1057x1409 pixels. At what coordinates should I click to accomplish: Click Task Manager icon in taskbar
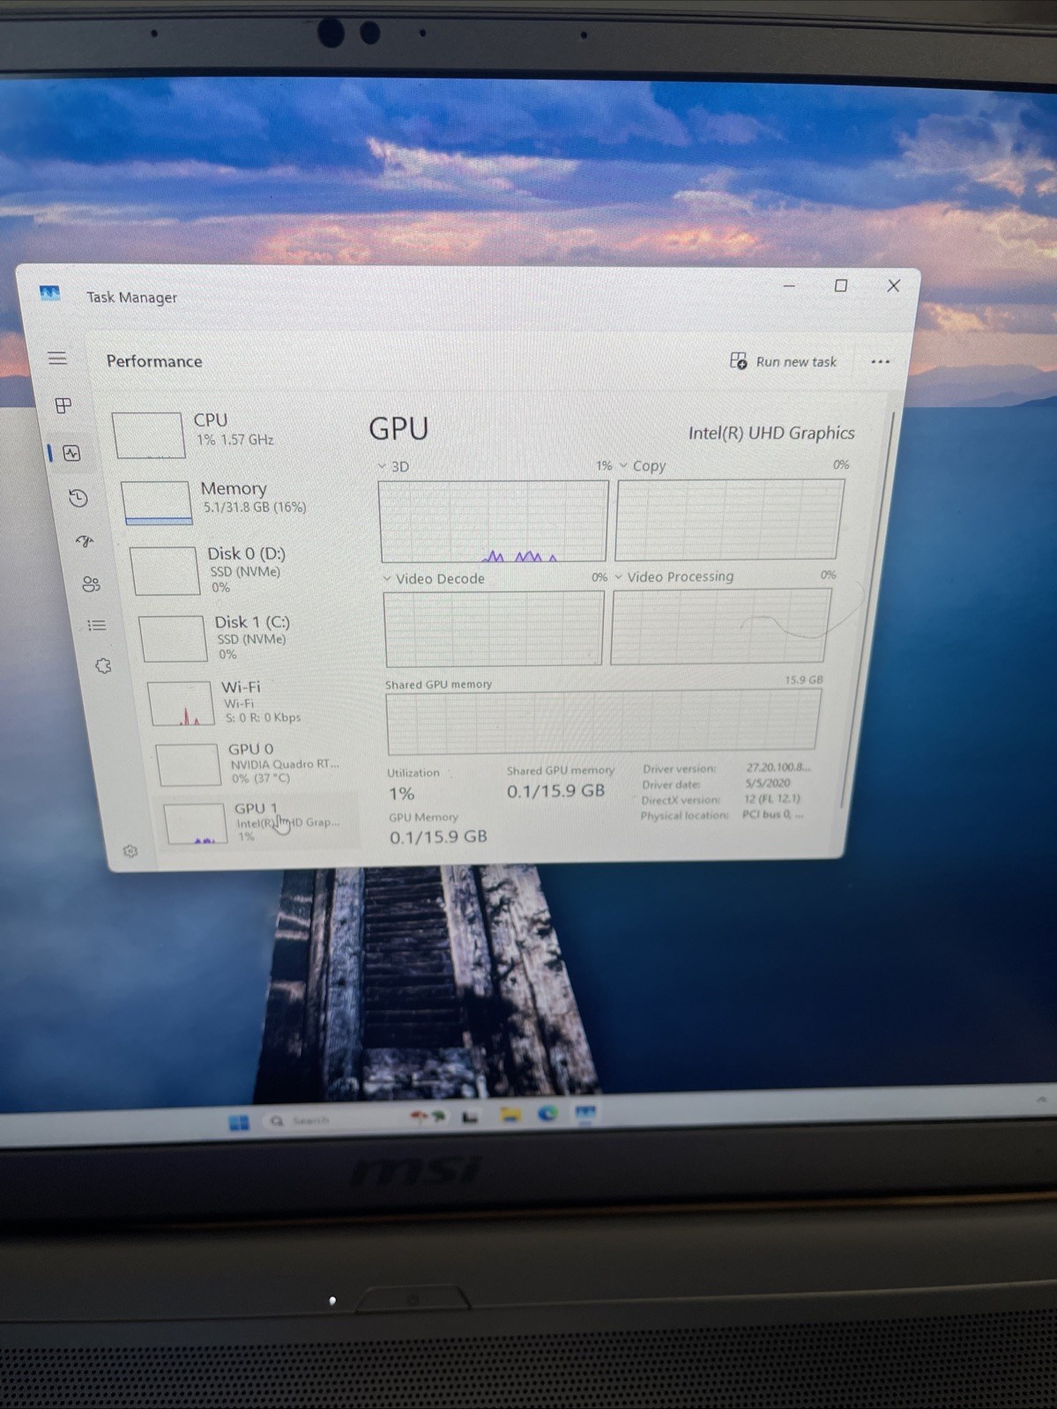click(585, 1113)
